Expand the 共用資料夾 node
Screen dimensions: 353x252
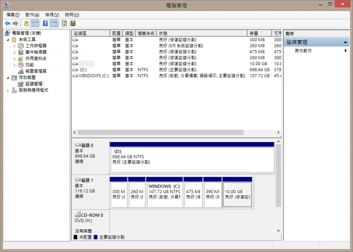(14, 58)
